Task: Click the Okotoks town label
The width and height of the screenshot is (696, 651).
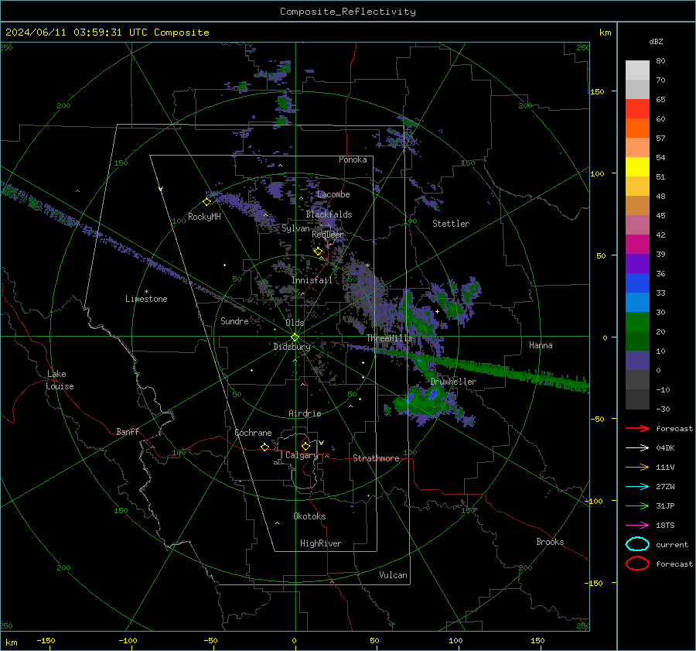Action: [x=309, y=516]
